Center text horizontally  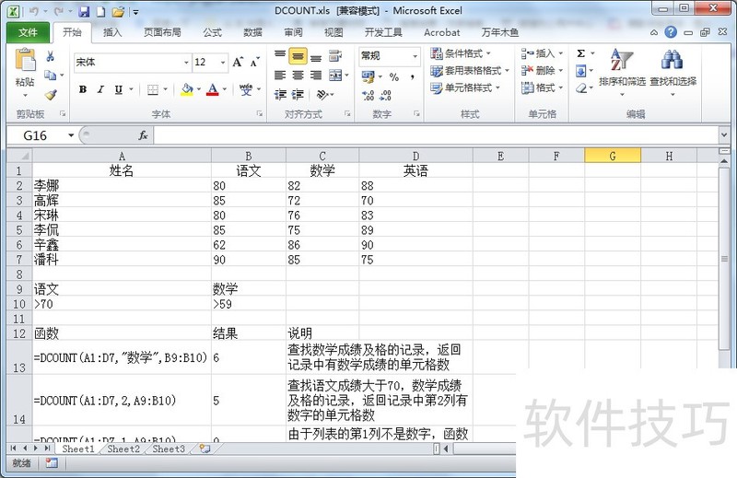[298, 76]
